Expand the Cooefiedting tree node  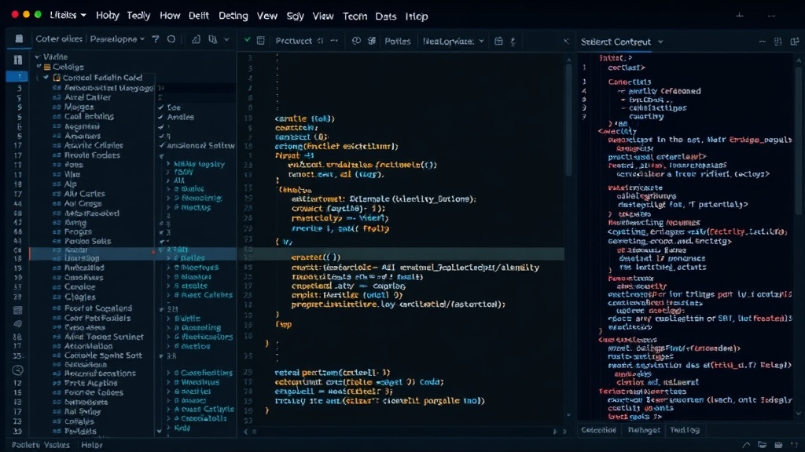pos(168,373)
